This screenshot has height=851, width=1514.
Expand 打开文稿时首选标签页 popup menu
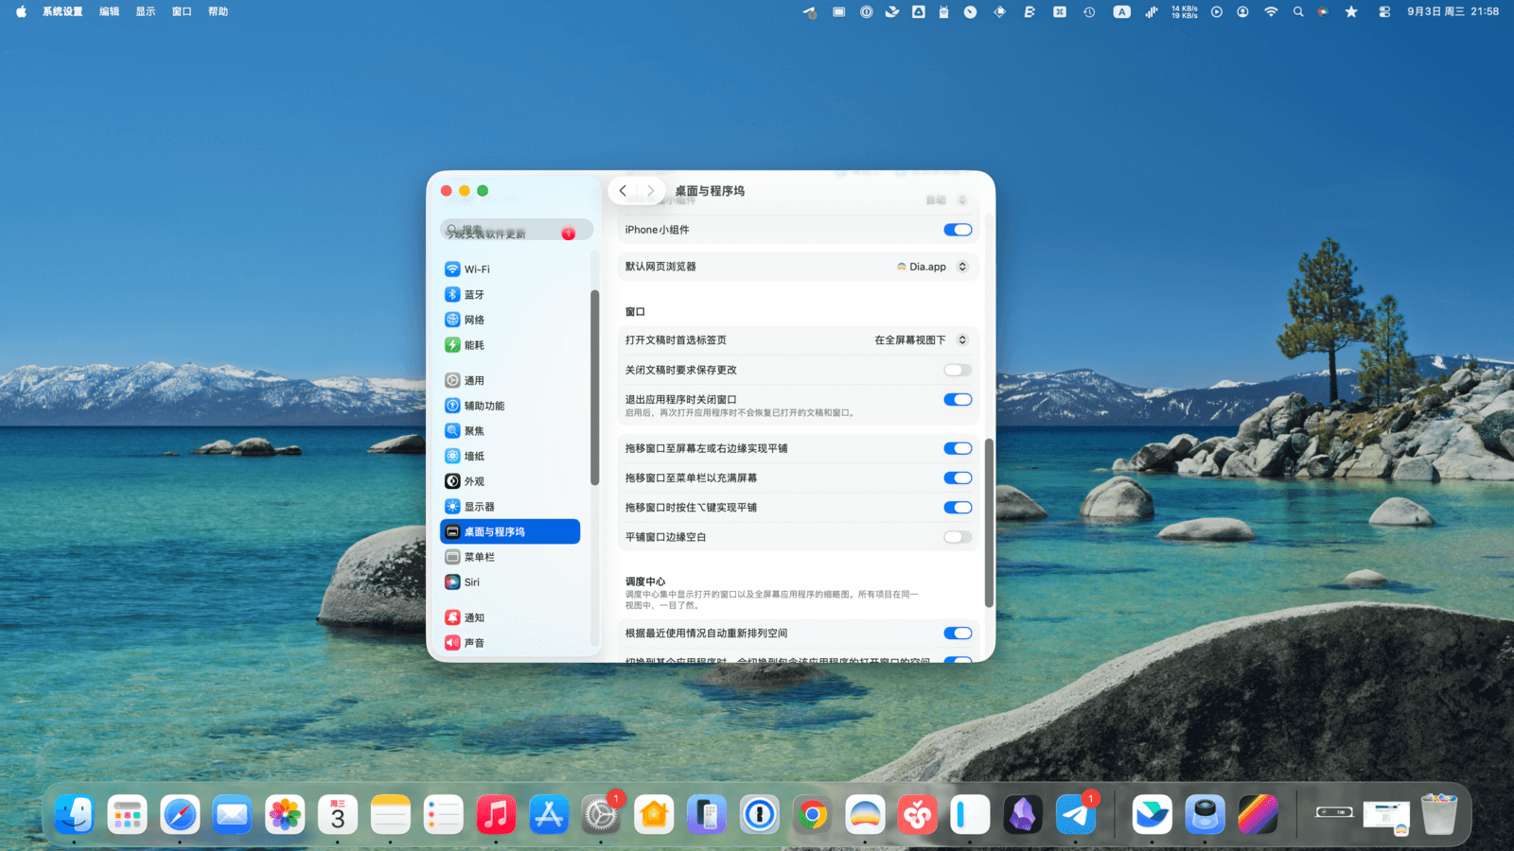[x=920, y=340]
